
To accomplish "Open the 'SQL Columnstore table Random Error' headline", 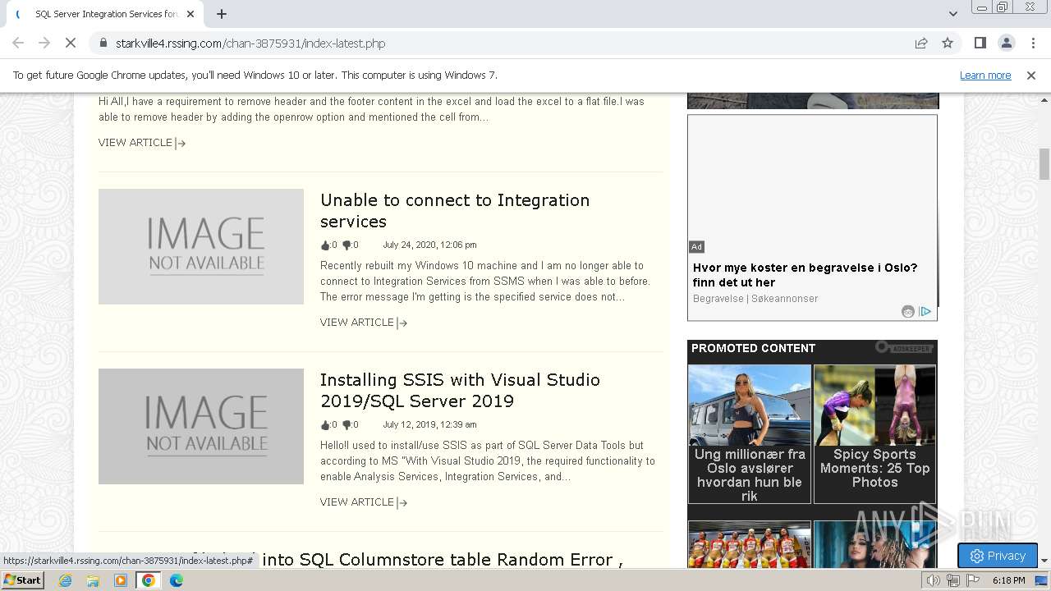I will [x=443, y=559].
